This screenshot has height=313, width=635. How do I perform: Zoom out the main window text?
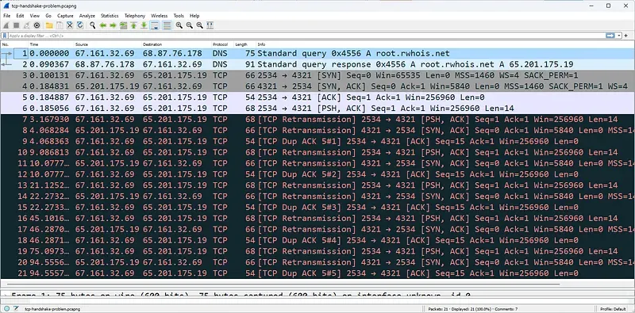coord(189,25)
